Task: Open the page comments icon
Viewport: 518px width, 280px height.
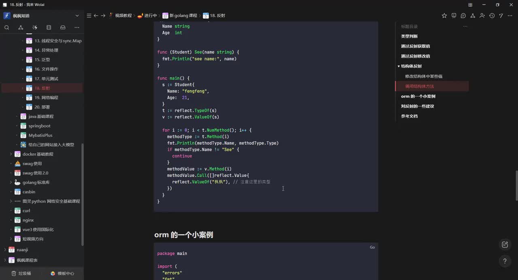Action: click(463, 15)
